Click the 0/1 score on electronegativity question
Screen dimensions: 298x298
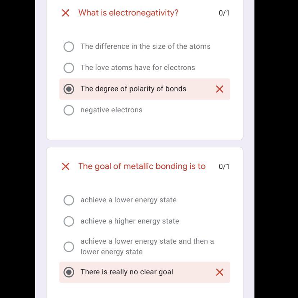pyautogui.click(x=224, y=13)
